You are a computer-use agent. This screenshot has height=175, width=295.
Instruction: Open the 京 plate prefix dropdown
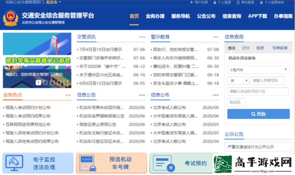point(238,80)
